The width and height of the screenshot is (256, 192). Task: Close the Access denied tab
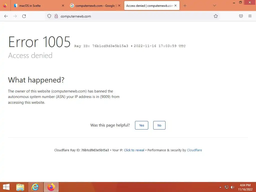(x=175, y=5)
